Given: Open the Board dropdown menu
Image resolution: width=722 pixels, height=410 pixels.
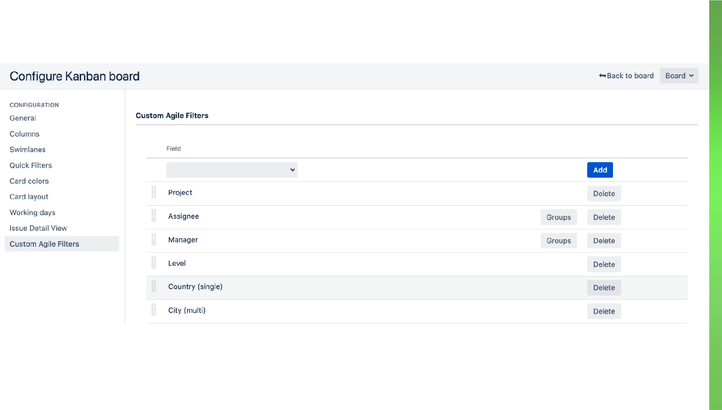Looking at the screenshot, I should tap(678, 76).
